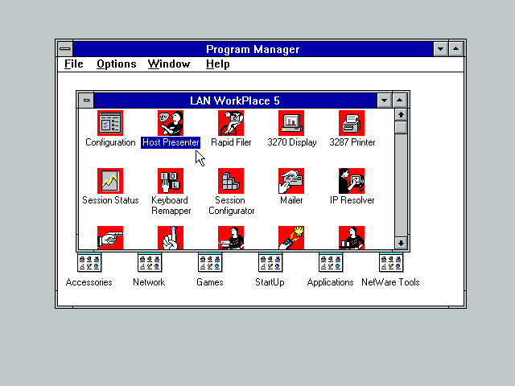Open Program Manager control menu box
The width and height of the screenshot is (515, 386).
(x=65, y=49)
